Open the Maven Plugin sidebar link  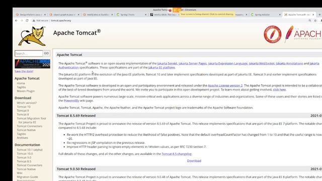pyautogui.click(x=26, y=91)
